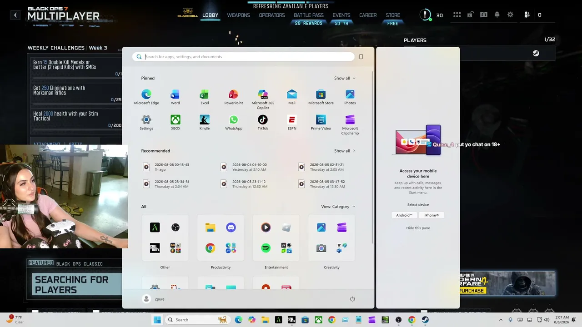Go to the LOBBY tab
Viewport: 582px width, 327px height.
210,15
